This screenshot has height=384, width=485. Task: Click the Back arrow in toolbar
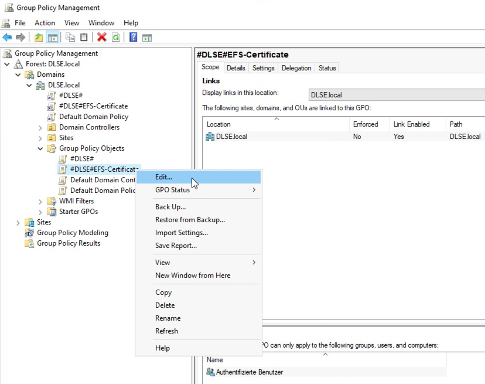point(8,38)
